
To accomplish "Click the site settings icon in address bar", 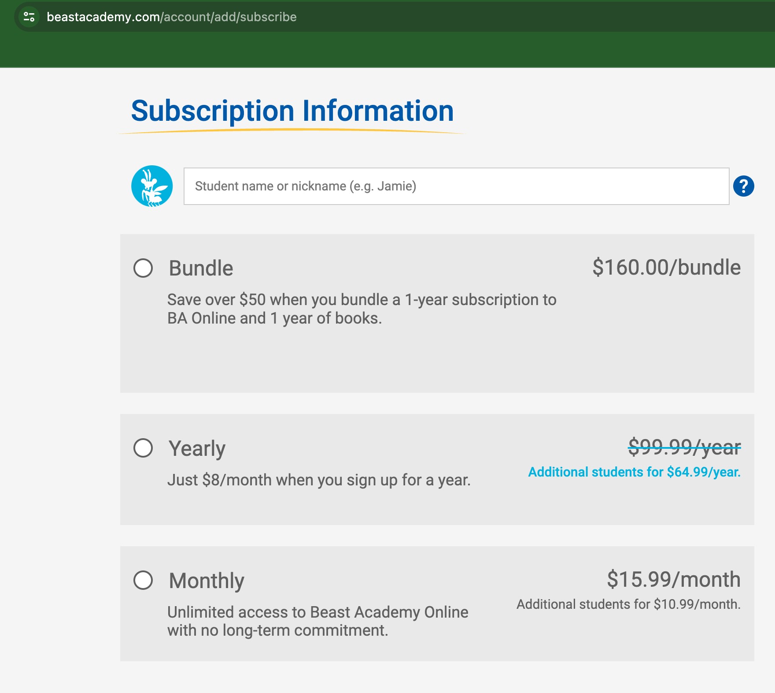I will click(x=29, y=17).
